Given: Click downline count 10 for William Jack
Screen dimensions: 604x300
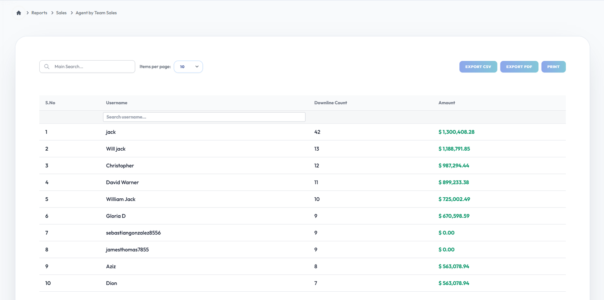Looking at the screenshot, I should 317,199.
